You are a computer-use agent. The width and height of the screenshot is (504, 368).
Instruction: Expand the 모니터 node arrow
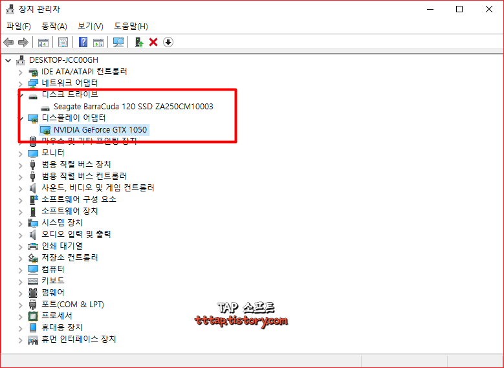tap(21, 154)
